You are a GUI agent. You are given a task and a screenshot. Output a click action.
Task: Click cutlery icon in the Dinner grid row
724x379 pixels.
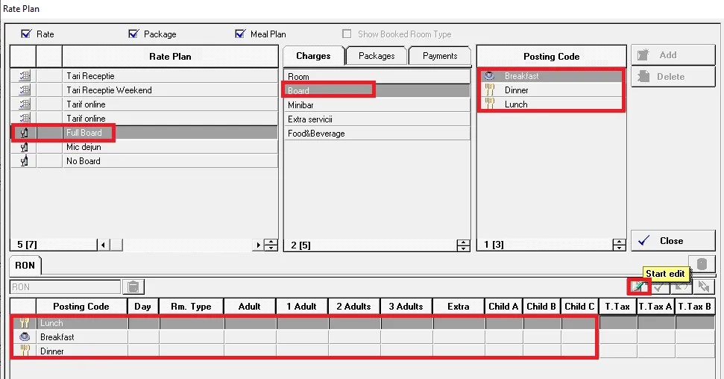25,351
